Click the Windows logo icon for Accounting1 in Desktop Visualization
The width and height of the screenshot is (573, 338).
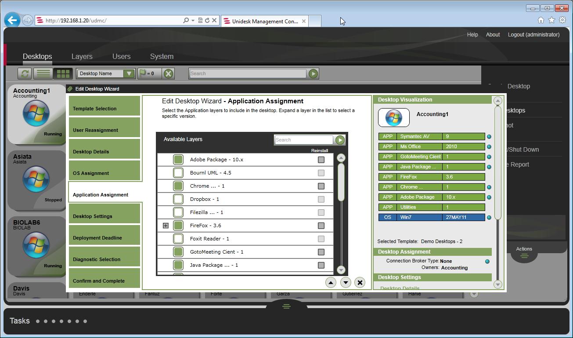(x=394, y=117)
